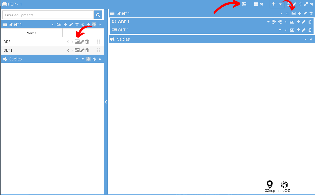315x195 pixels.
Task: Toggle fullscreen expand icon in top bar
Action: (x=306, y=4)
